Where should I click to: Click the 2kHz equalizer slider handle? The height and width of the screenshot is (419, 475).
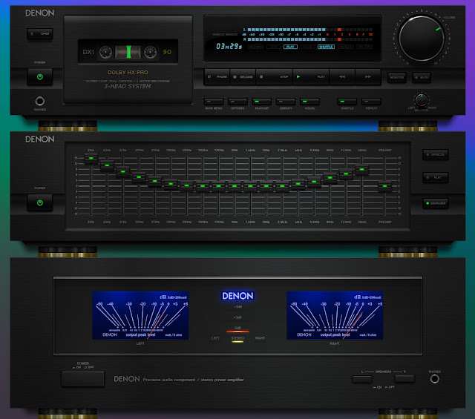[266, 186]
